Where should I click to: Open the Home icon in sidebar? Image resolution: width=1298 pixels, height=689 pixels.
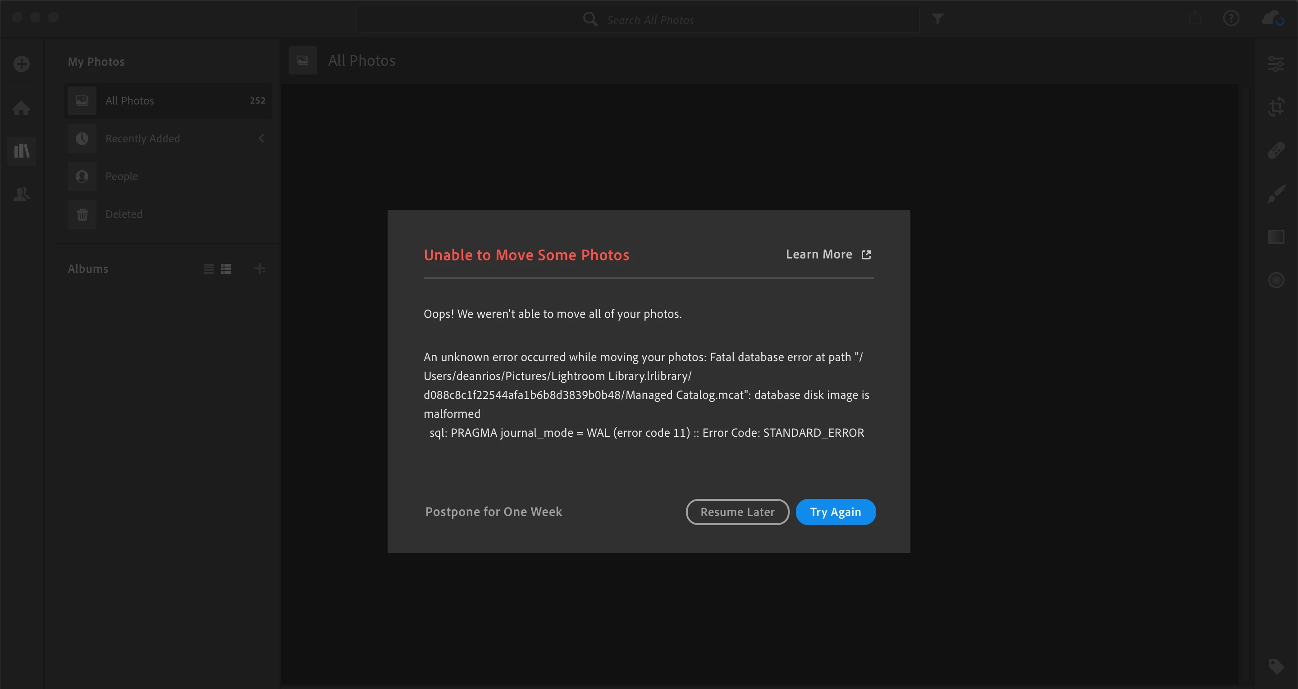pos(21,108)
